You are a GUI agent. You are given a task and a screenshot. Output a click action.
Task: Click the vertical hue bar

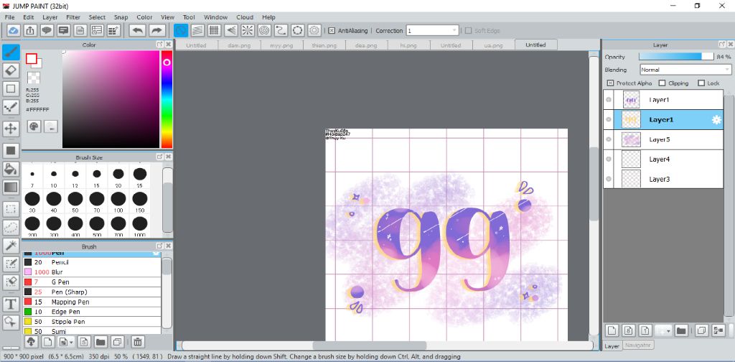pyautogui.click(x=167, y=99)
